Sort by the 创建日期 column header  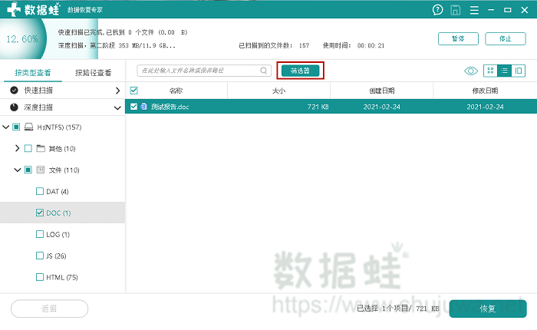pos(382,91)
